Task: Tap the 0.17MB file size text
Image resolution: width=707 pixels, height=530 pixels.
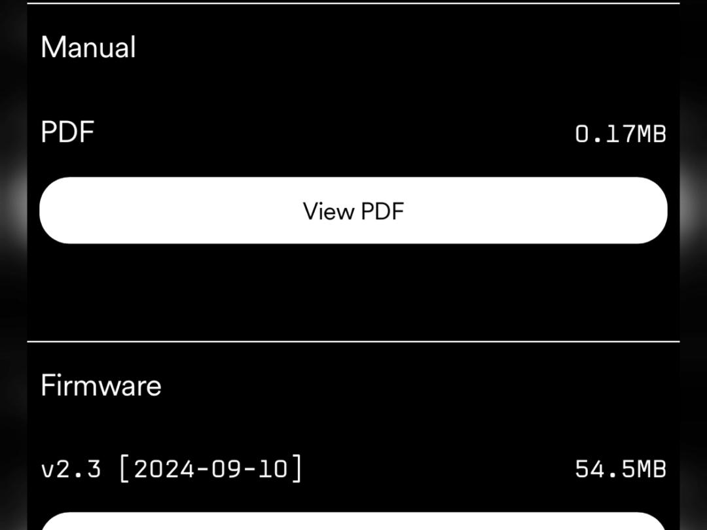Action: [x=621, y=133]
